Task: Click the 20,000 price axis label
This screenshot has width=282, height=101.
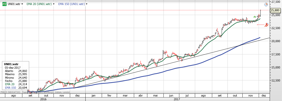Action: (x=275, y=41)
